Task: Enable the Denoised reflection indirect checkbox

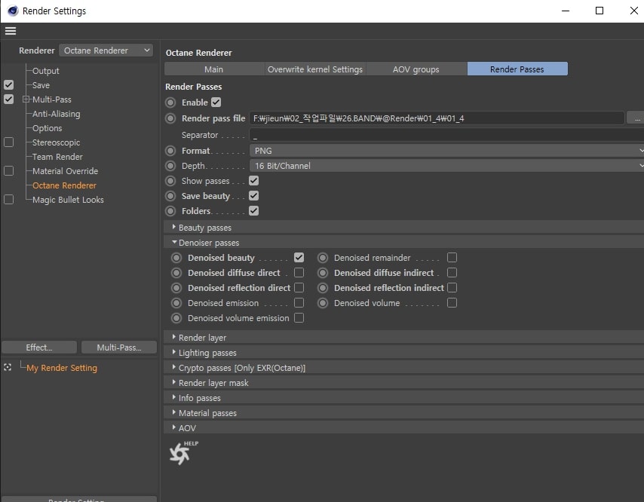Action: coord(452,288)
